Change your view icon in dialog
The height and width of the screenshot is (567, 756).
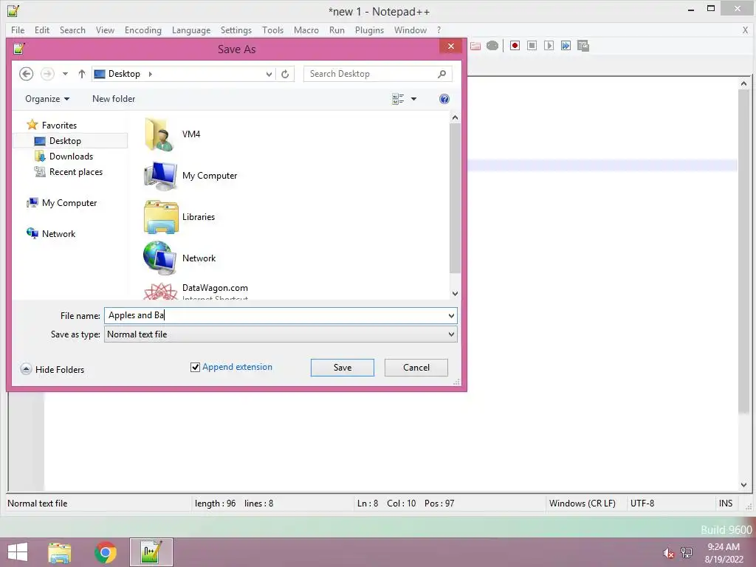click(x=398, y=99)
